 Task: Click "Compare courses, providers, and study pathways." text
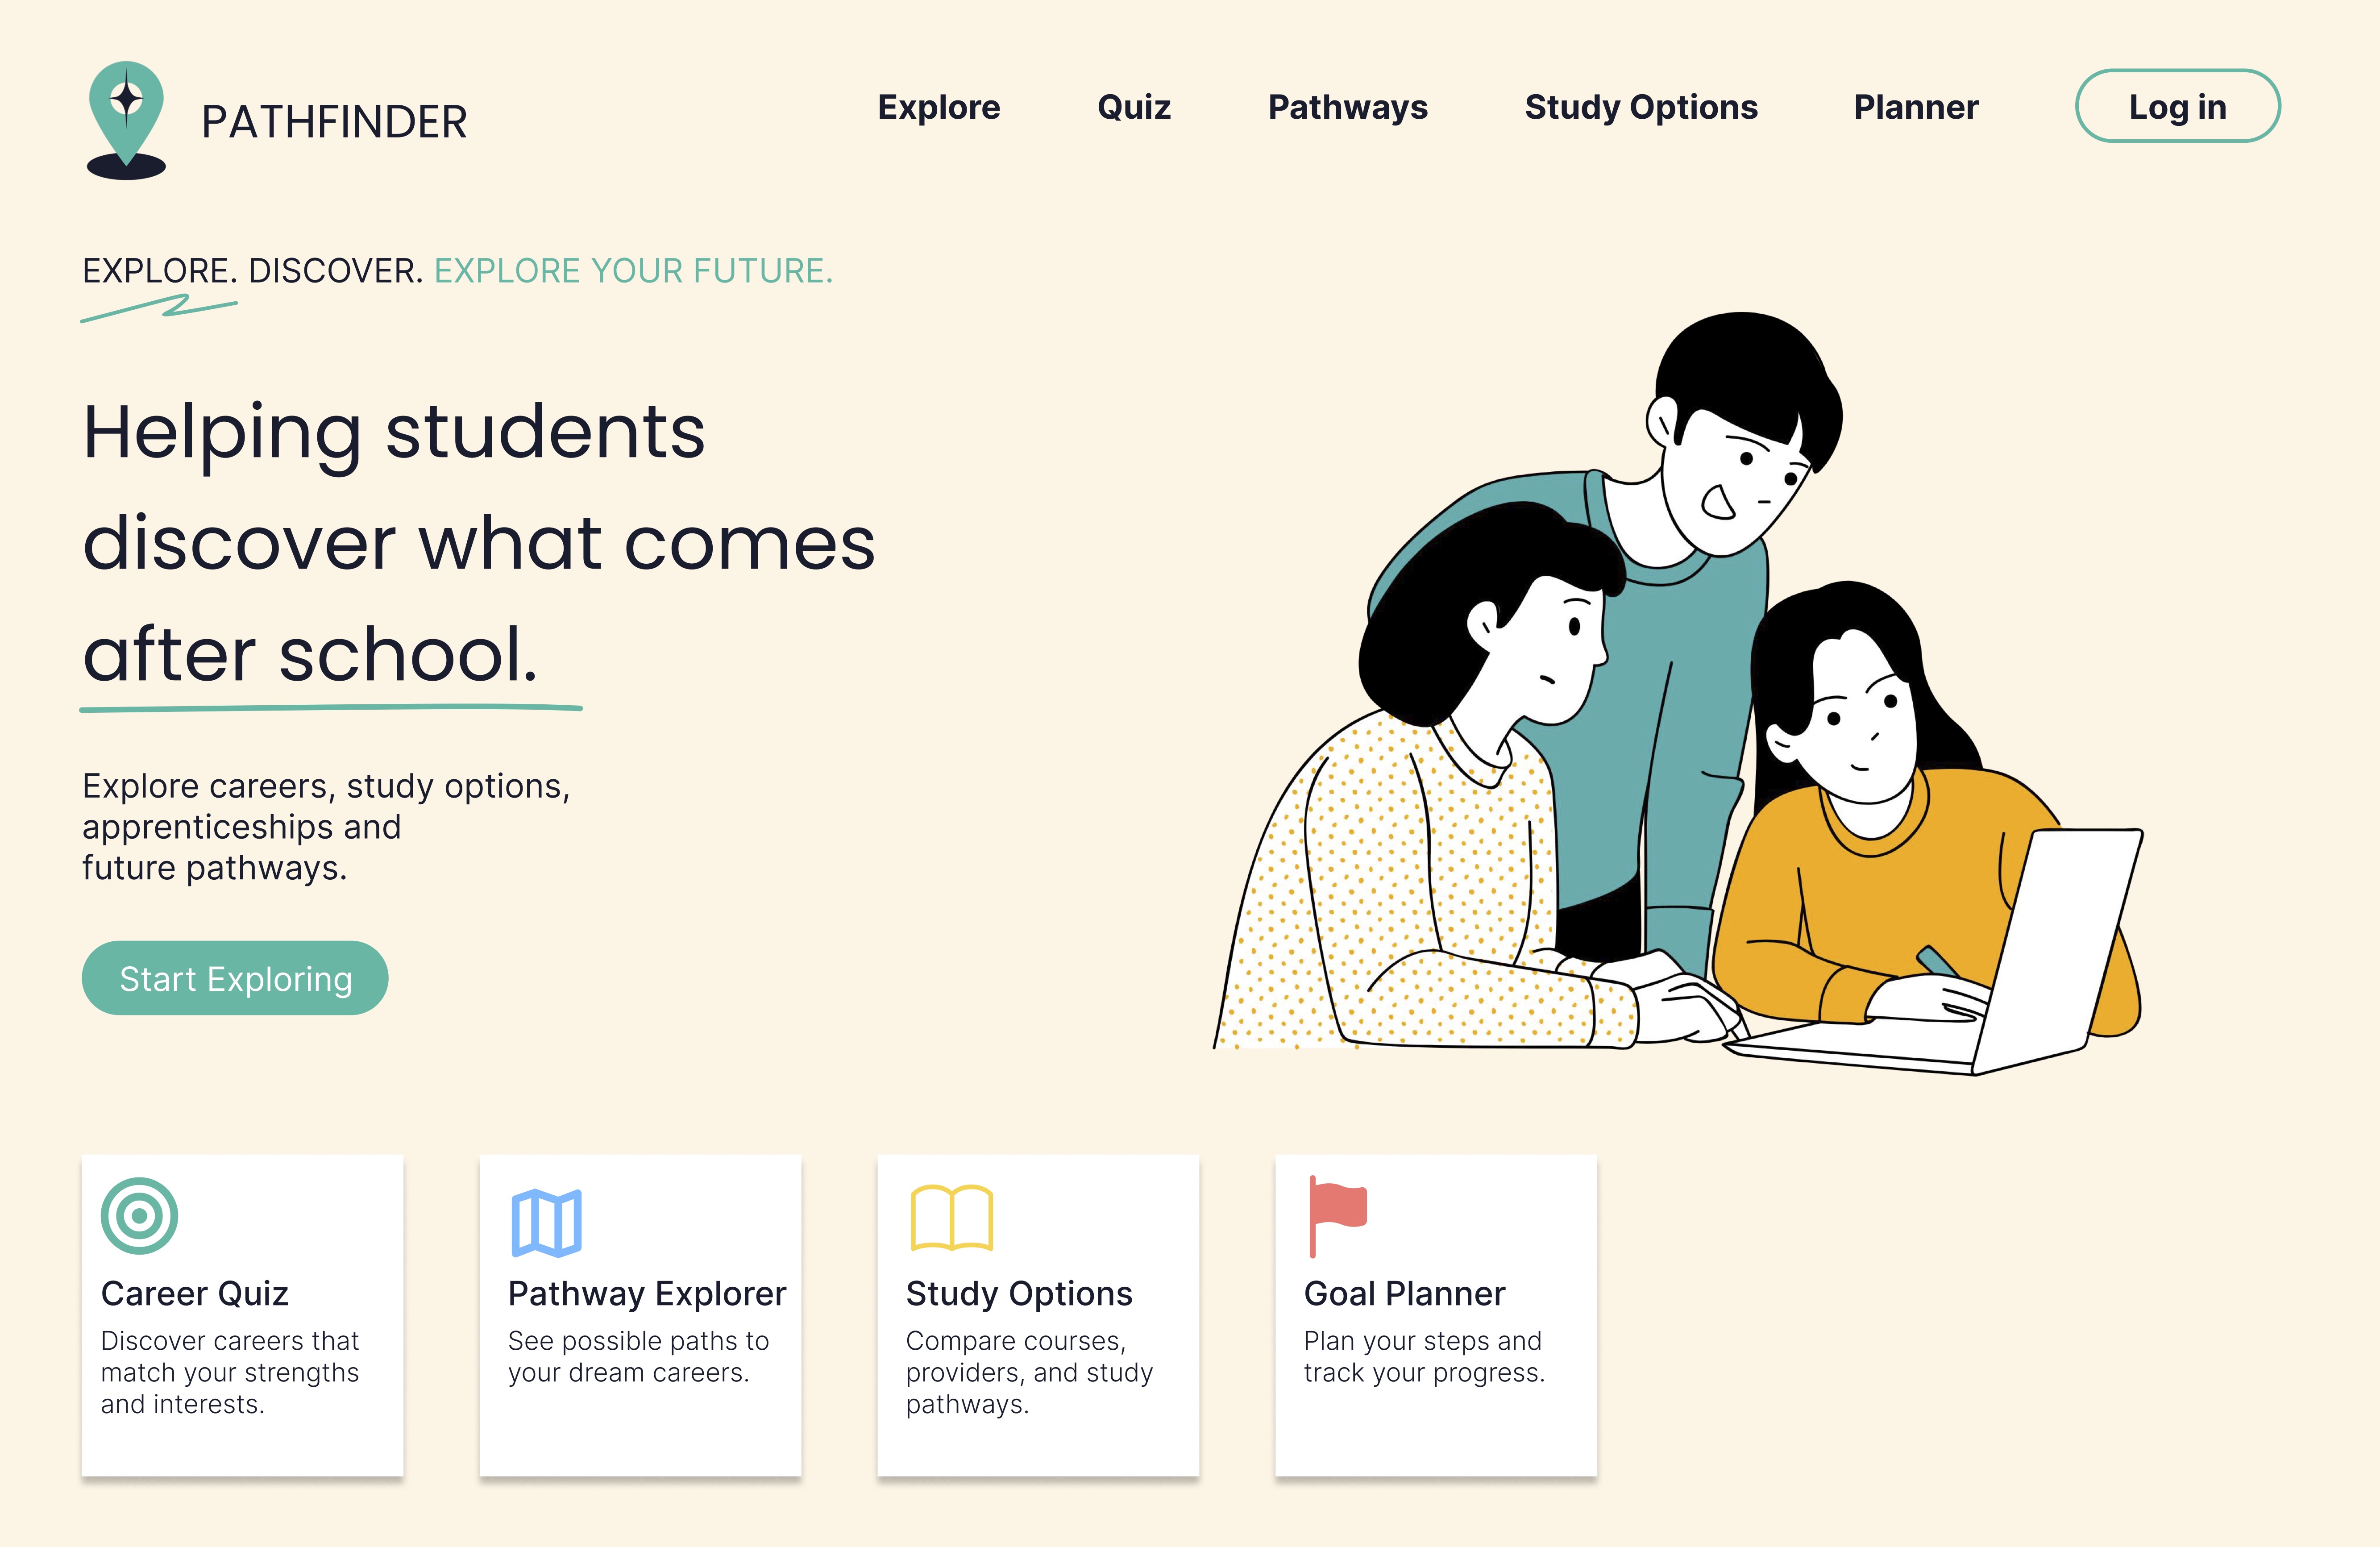click(x=1029, y=1372)
